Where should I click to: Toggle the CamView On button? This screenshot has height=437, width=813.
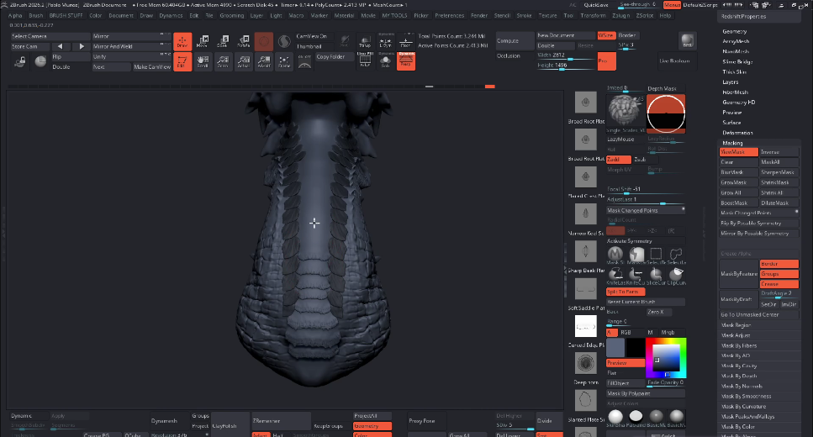[x=312, y=36]
